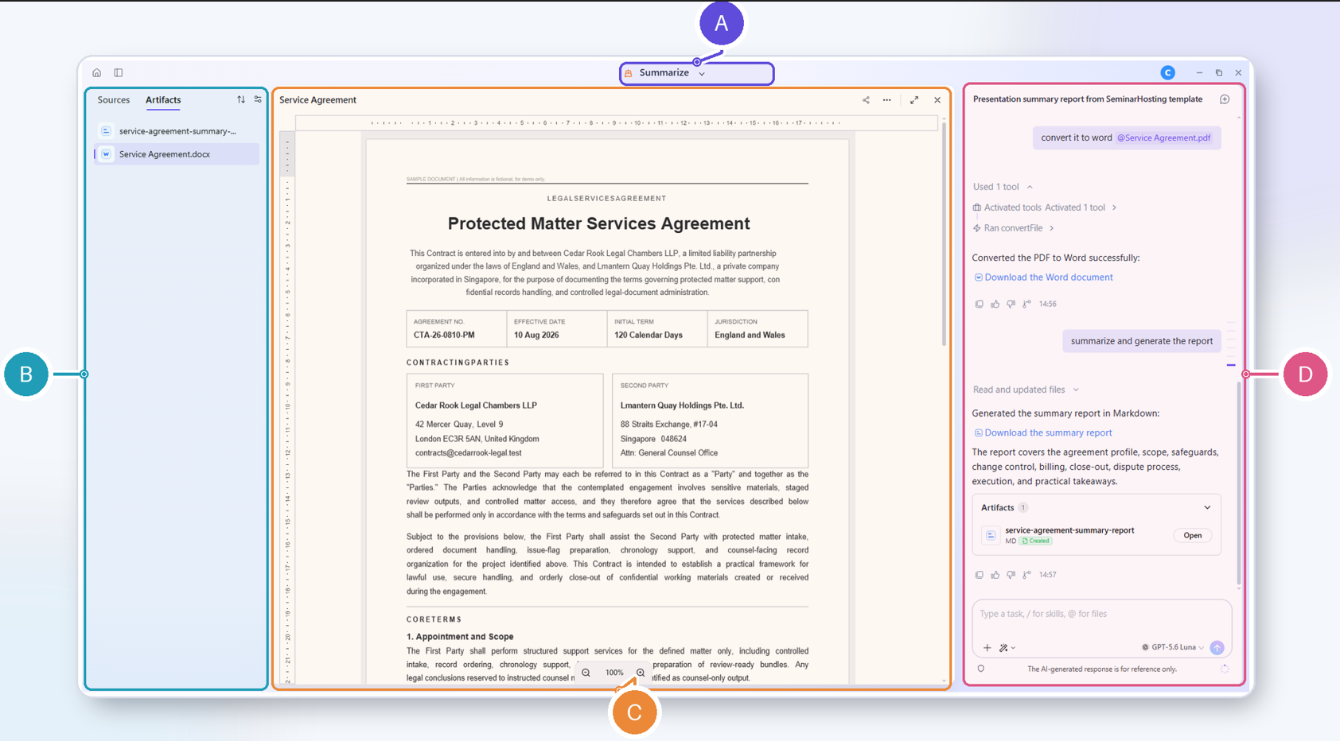Close the Service Agreement preview
Image resolution: width=1340 pixels, height=741 pixels.
[937, 100]
